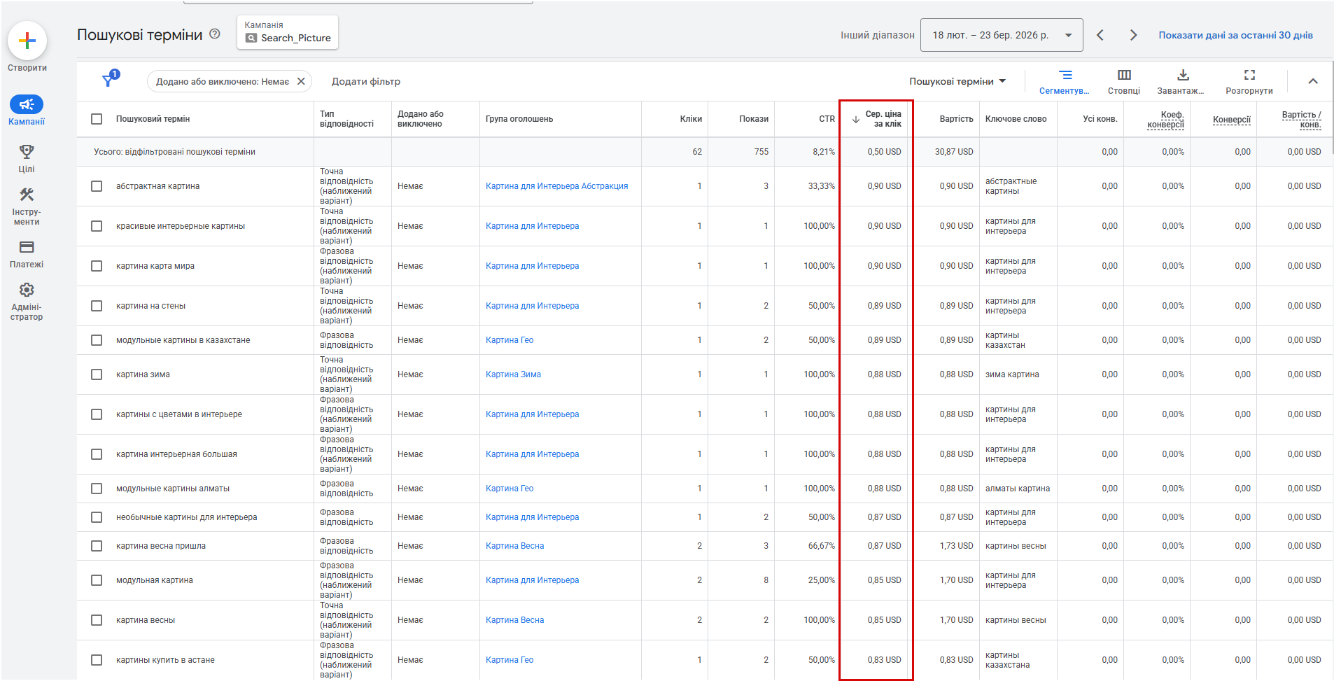Open the Tools wrench icon

27,195
